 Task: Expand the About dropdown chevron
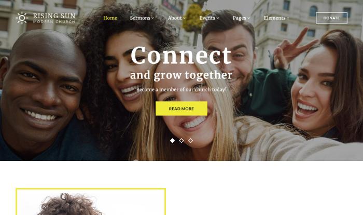coord(184,18)
